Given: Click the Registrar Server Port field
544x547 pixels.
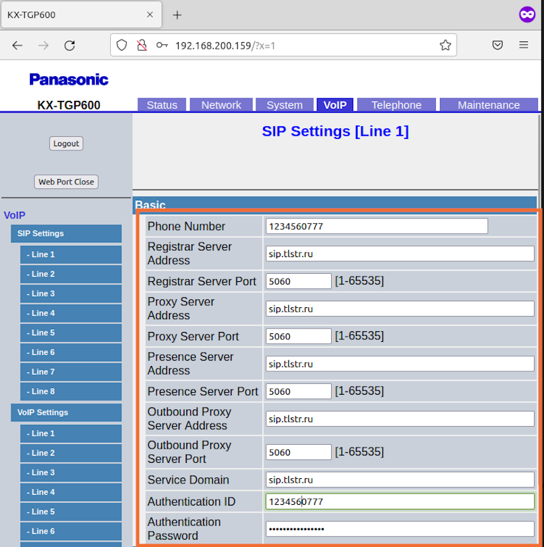Looking at the screenshot, I should coord(298,281).
